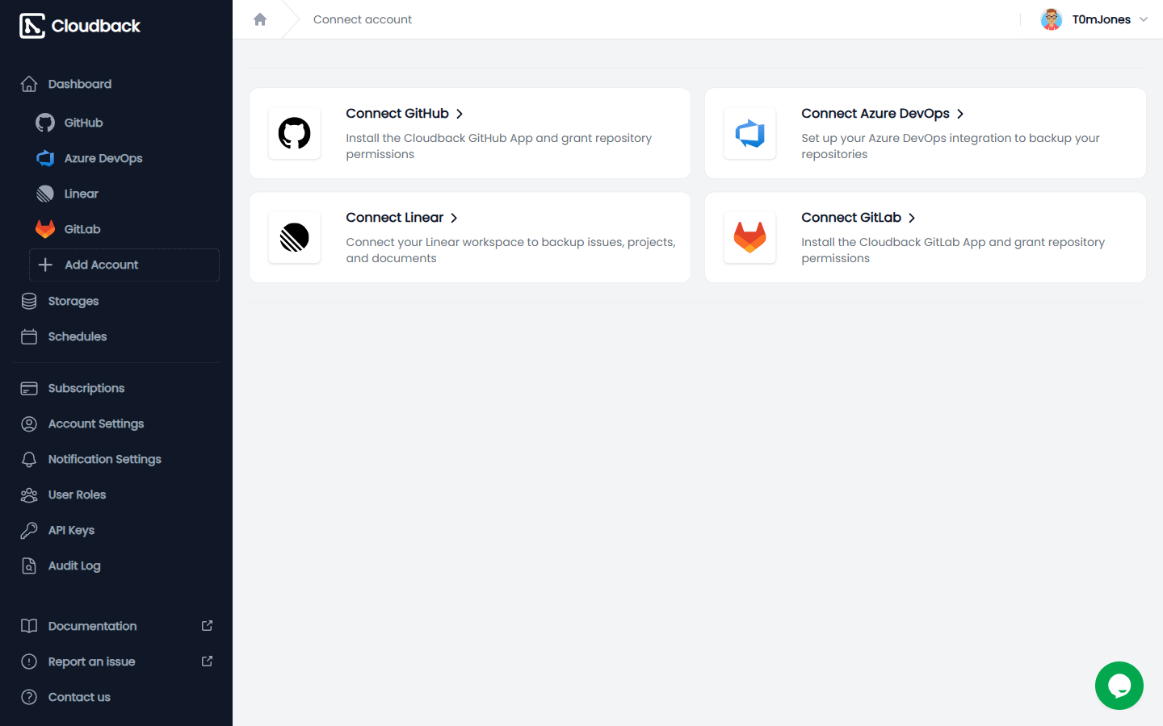Open GitHub account in the sidebar

pos(124,123)
